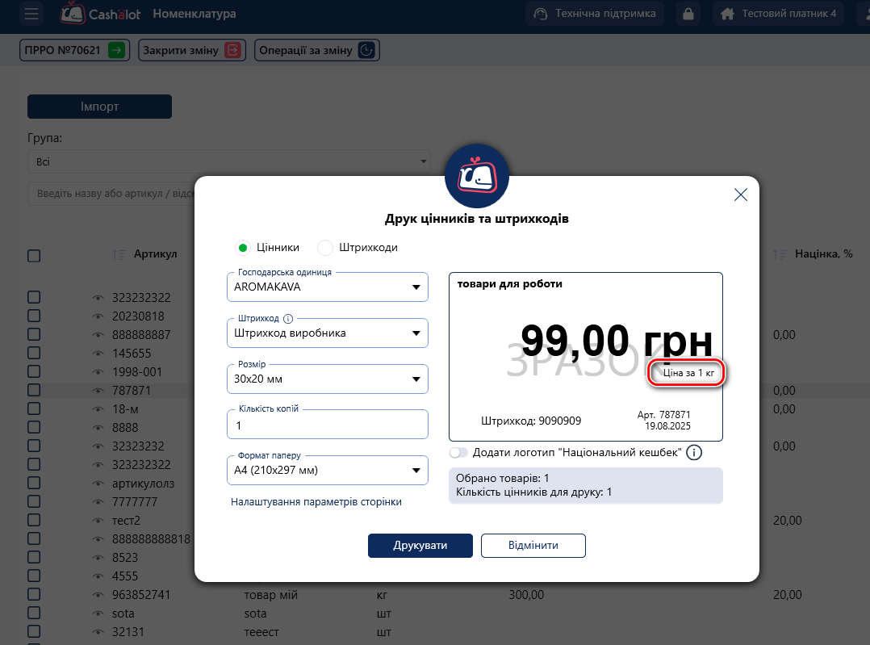Select the Штрихкоди radio option
Screen dimensions: 870x645
tap(325, 248)
